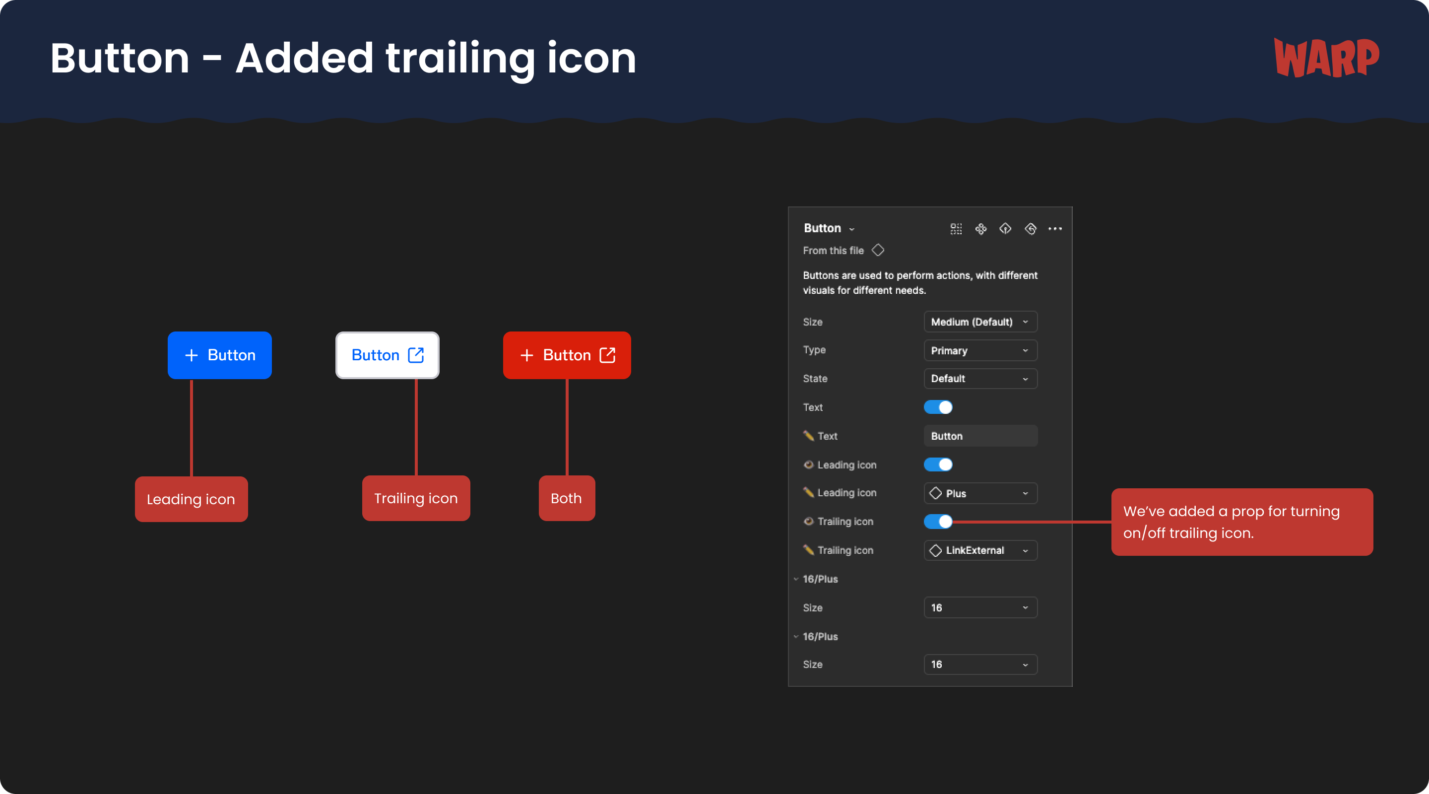Click the Leading icon label tag
This screenshot has height=794, width=1429.
[x=192, y=499]
